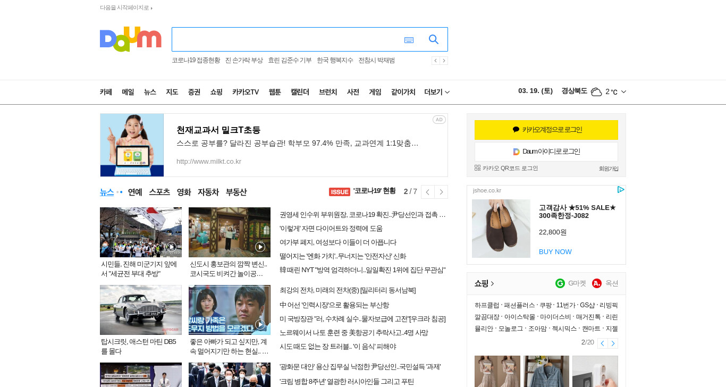The width and height of the screenshot is (726, 387).
Task: Click trending term 한국 행복지수
Action: pyautogui.click(x=335, y=61)
